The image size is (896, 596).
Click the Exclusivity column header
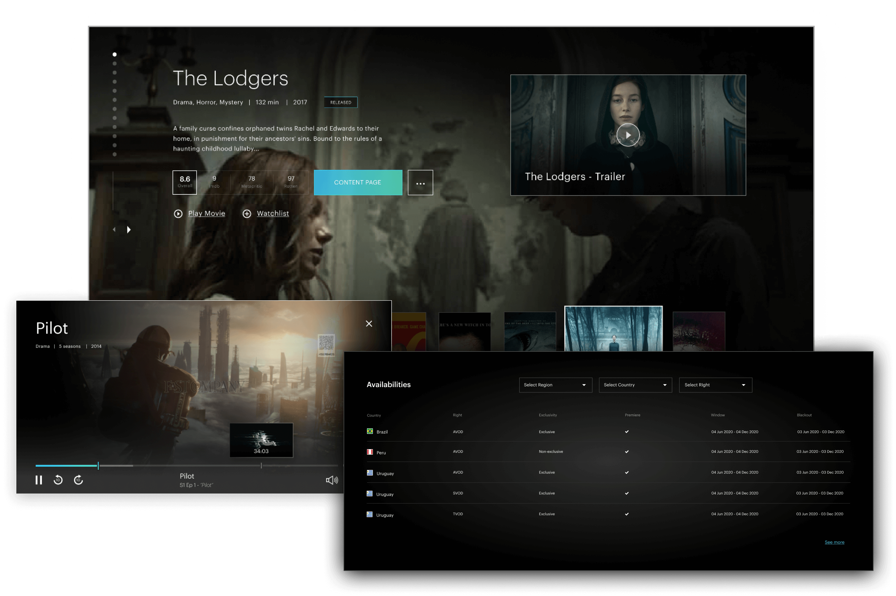tap(547, 415)
